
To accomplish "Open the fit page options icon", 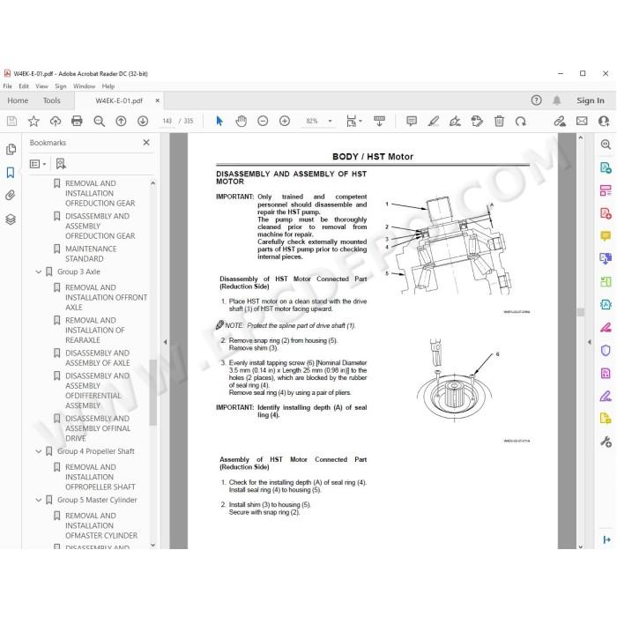I will pos(352,122).
